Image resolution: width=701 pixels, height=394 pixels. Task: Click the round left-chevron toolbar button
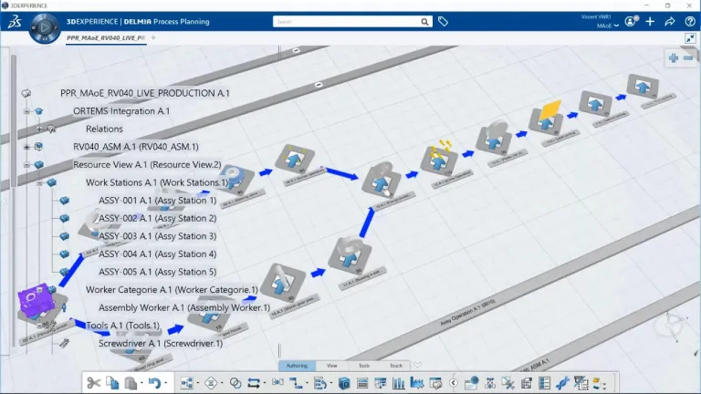point(454,383)
